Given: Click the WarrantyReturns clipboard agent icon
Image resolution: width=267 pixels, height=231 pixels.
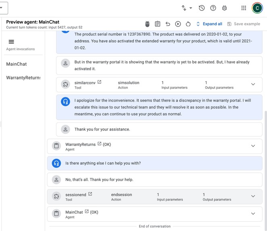Looking at the screenshot, I should [56, 146].
